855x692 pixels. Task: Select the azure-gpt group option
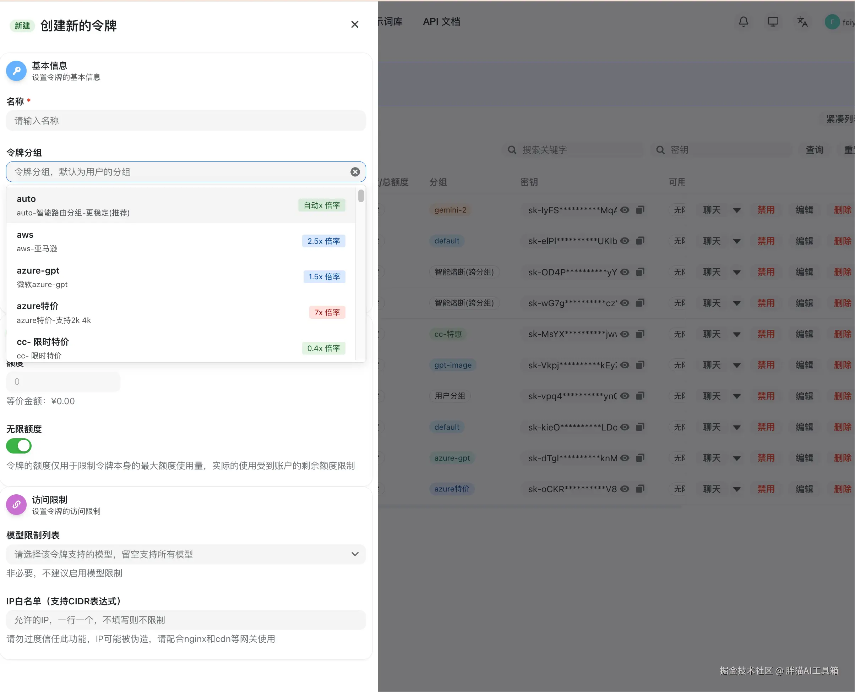click(x=181, y=277)
